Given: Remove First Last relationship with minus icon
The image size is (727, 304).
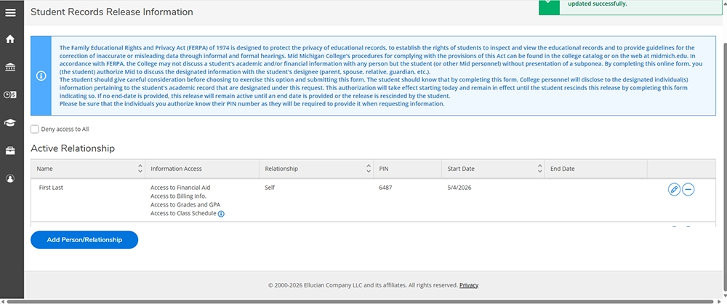Looking at the screenshot, I should (x=688, y=189).
